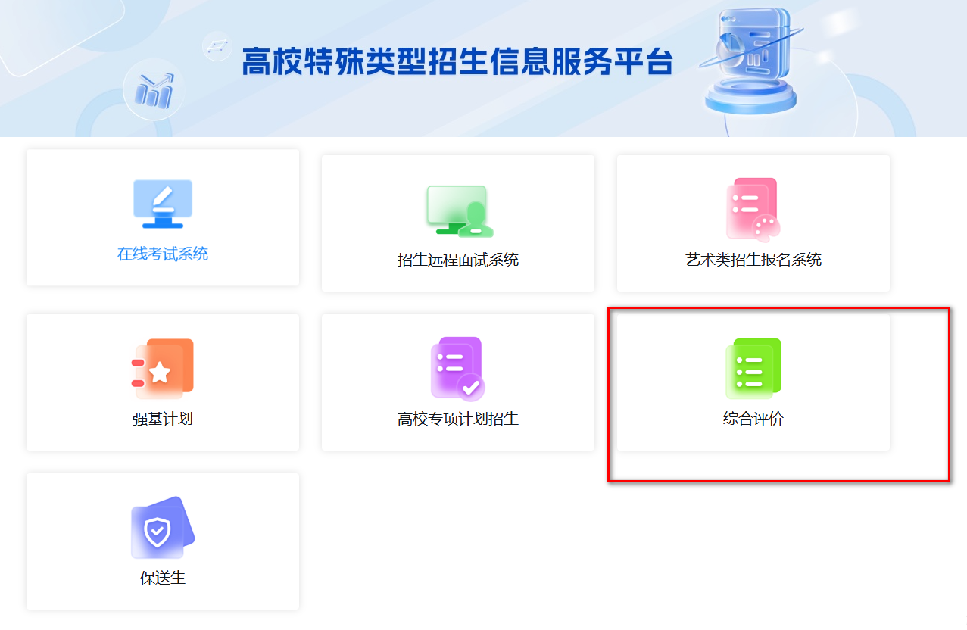Open the 招生远程面试系统 text link
Viewport: 967px width, 630px height.
tap(457, 260)
